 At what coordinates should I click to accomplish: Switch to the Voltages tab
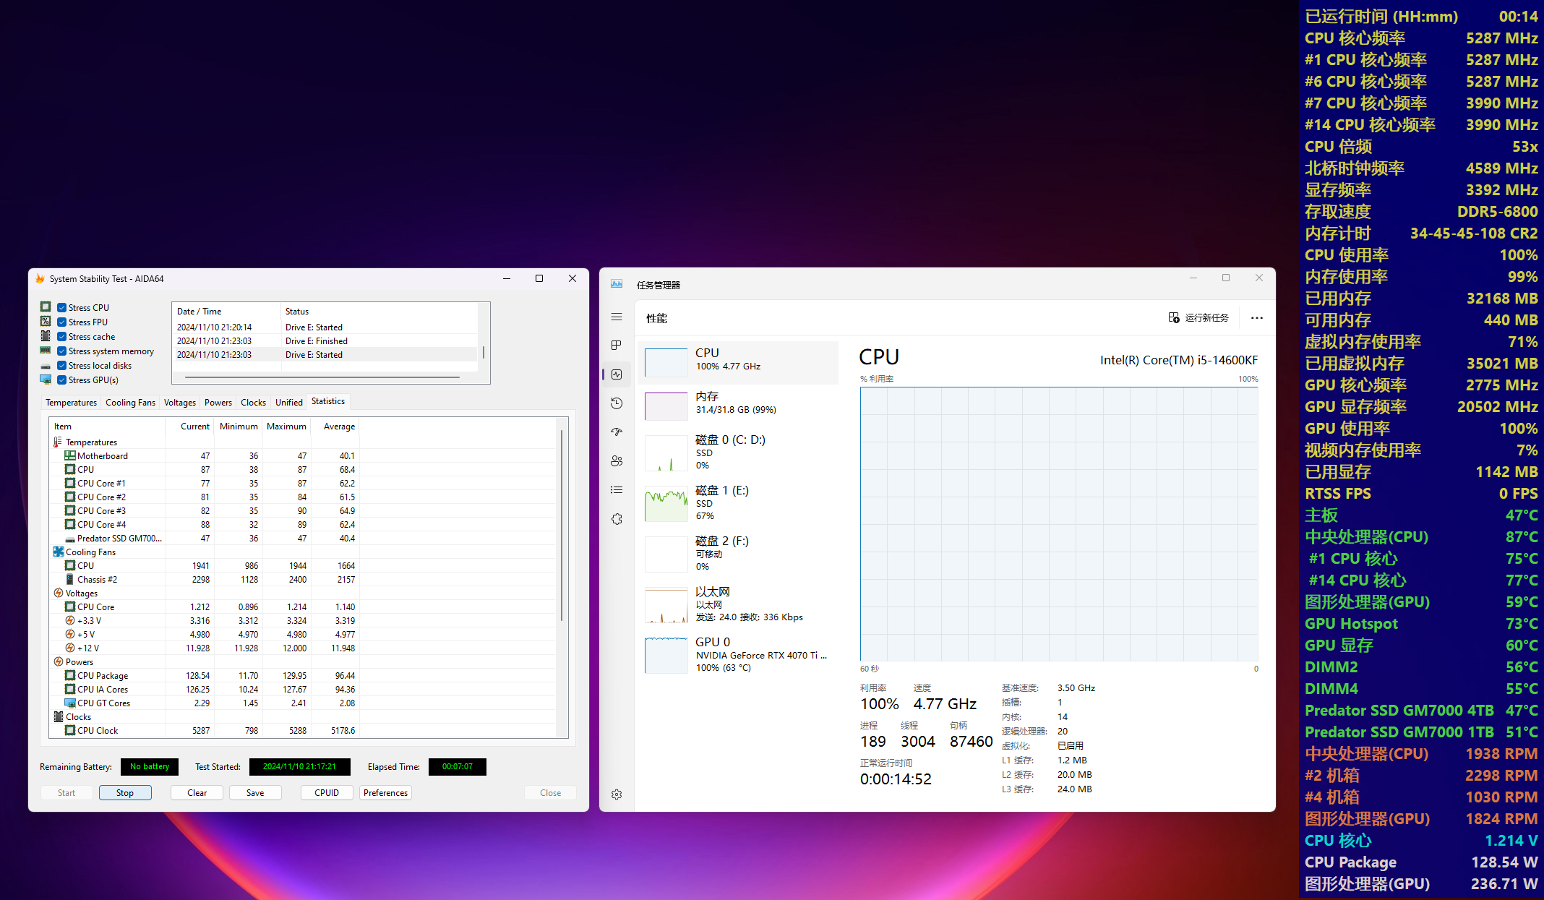(x=179, y=403)
